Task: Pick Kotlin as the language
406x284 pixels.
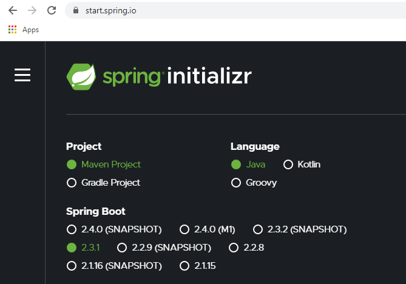Action: coord(302,164)
